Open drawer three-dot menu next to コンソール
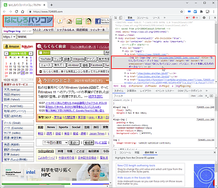 pyautogui.click(x=115, y=152)
